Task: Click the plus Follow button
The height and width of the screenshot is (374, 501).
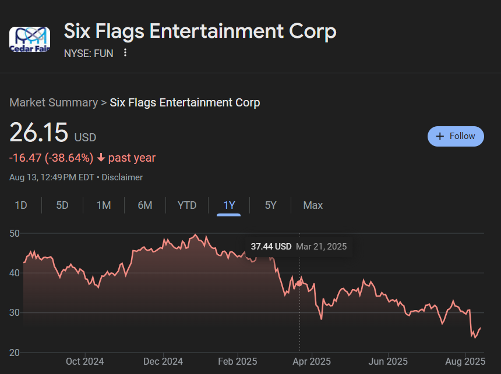Action: point(456,136)
